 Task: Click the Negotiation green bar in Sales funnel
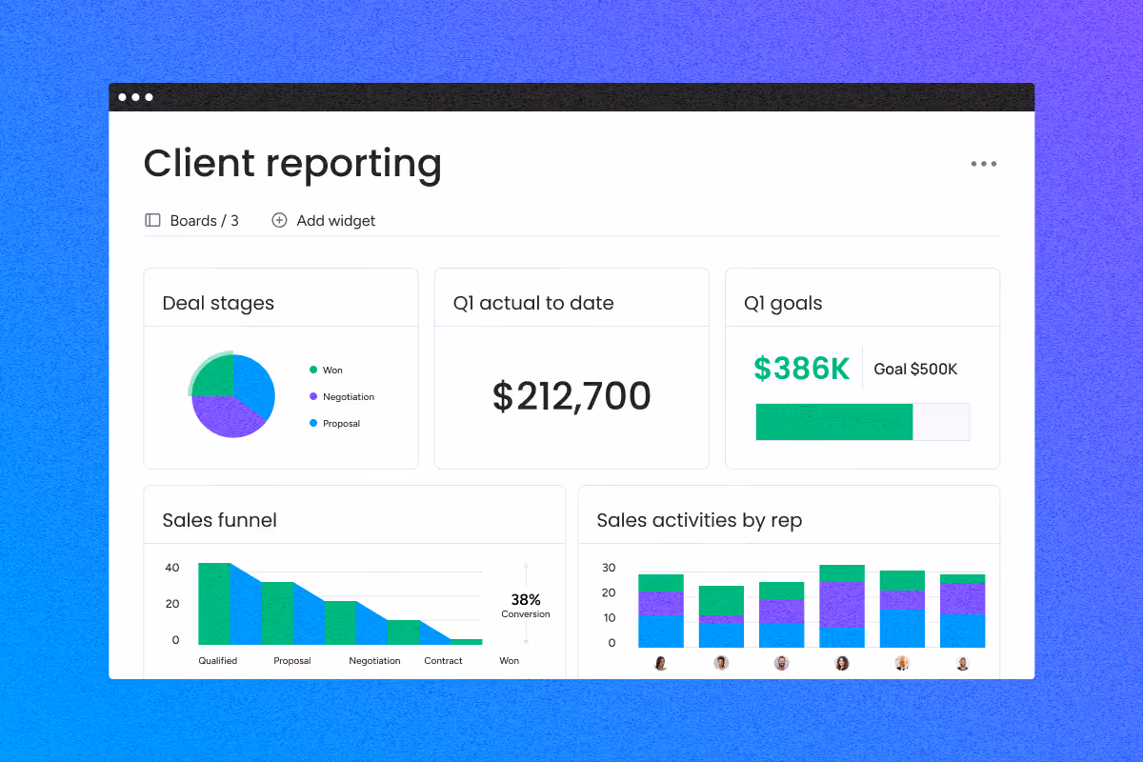[340, 623]
